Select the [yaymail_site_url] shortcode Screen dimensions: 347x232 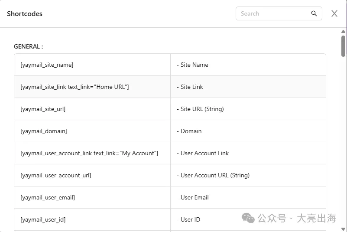point(43,109)
